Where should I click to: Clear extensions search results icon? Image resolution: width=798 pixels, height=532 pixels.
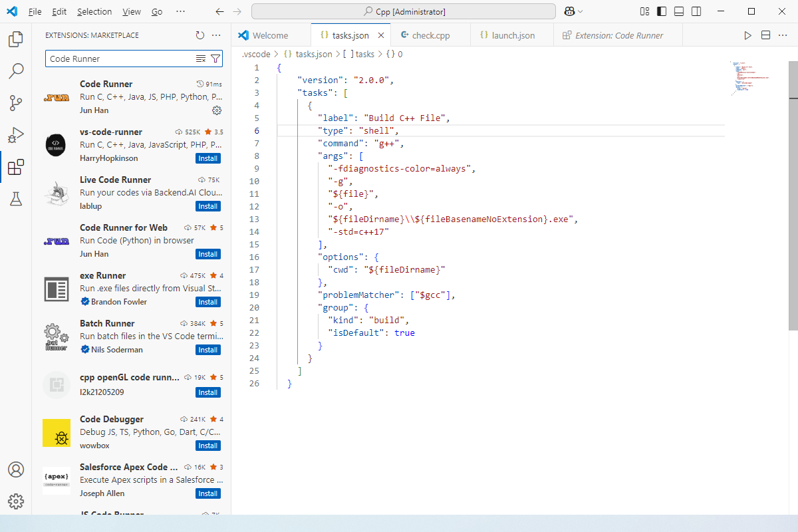(201, 59)
